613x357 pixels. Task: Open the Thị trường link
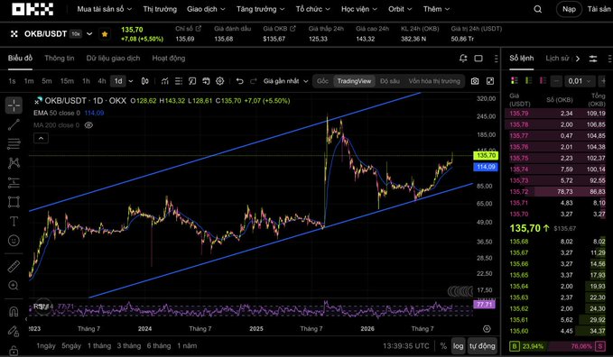click(x=160, y=9)
